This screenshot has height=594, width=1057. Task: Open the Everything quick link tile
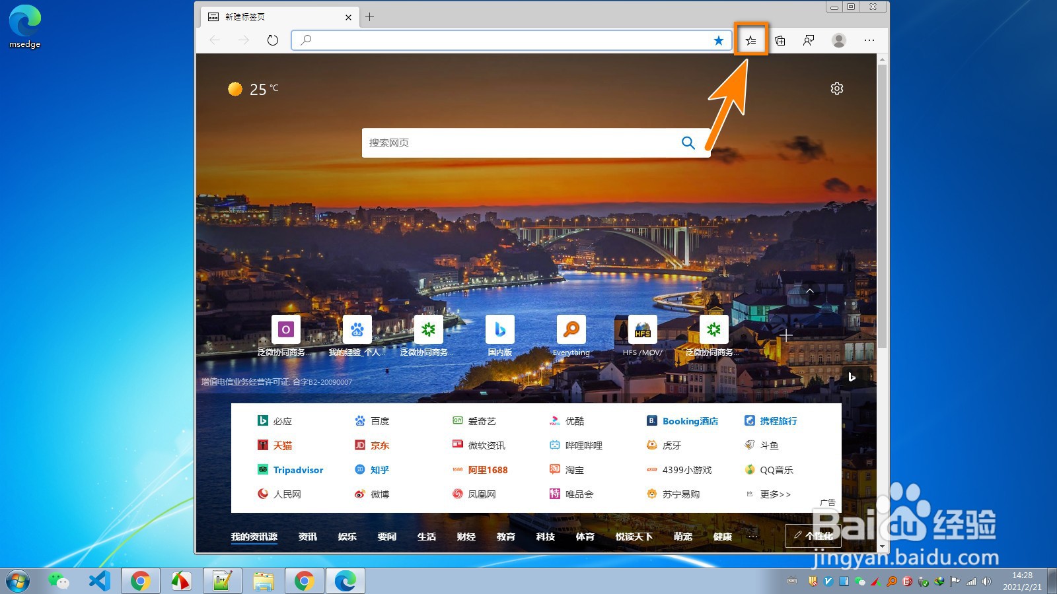tap(571, 335)
